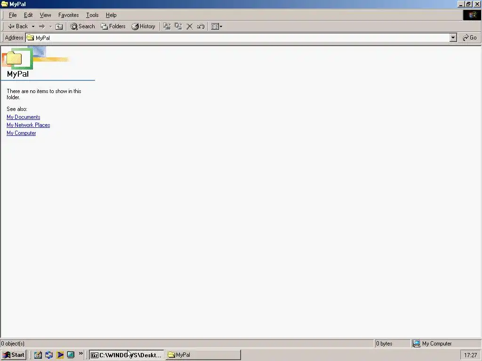Click the Windows logo throbber icon
The width and height of the screenshot is (482, 361).
tap(472, 15)
